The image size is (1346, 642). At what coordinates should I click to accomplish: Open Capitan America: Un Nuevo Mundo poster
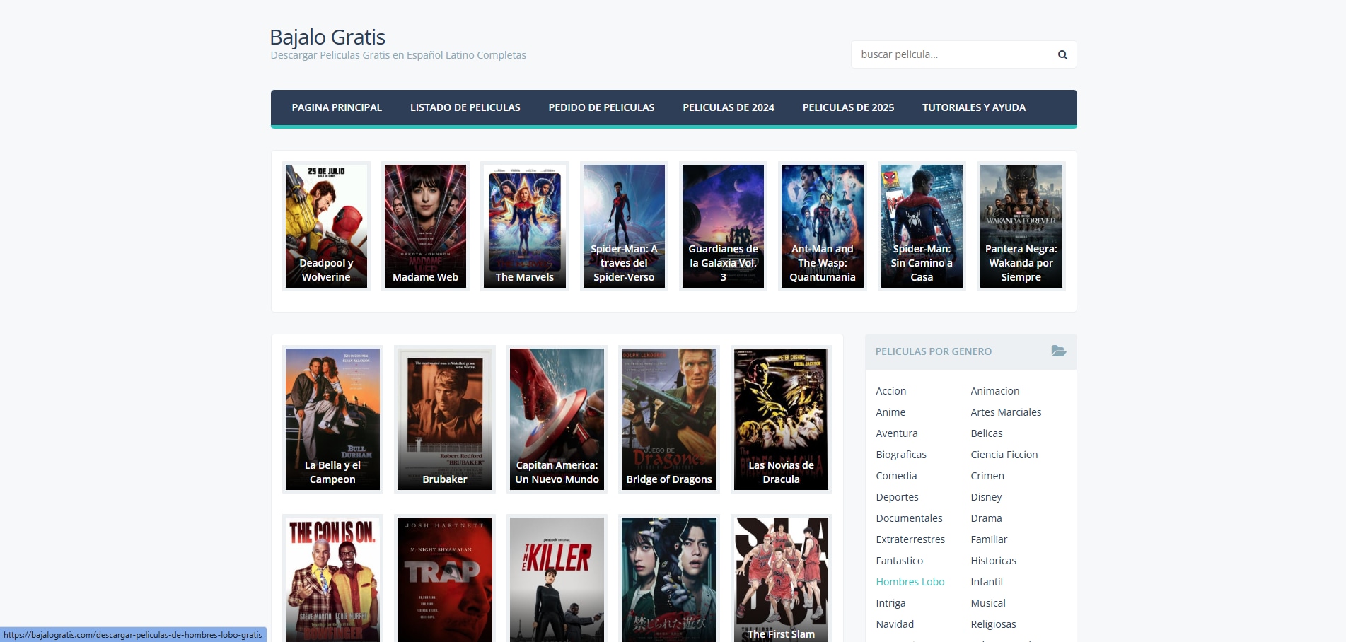tap(557, 419)
